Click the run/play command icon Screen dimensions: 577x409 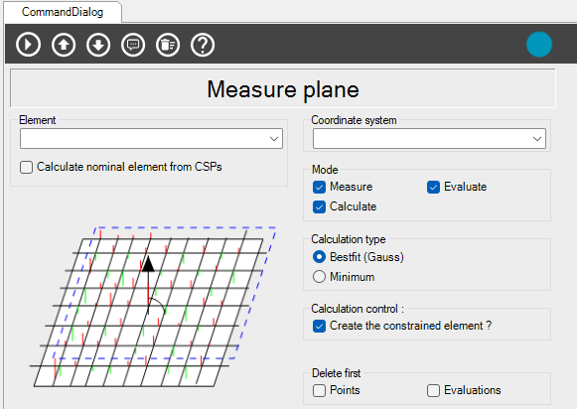[x=29, y=45]
